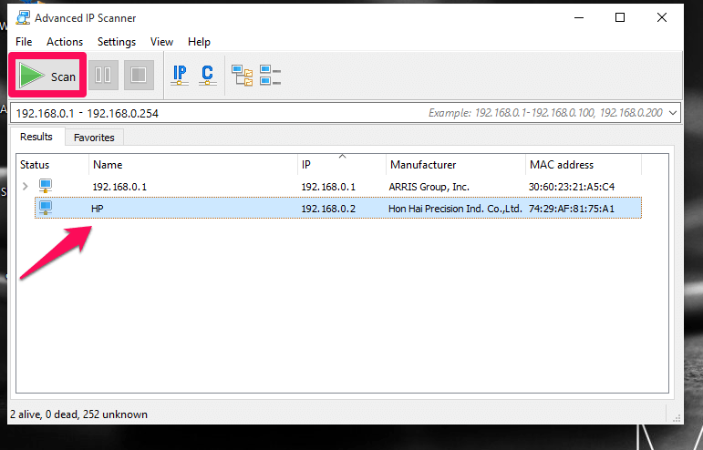703x450 pixels.
Task: Sort by the Status column header
Action: pos(53,165)
